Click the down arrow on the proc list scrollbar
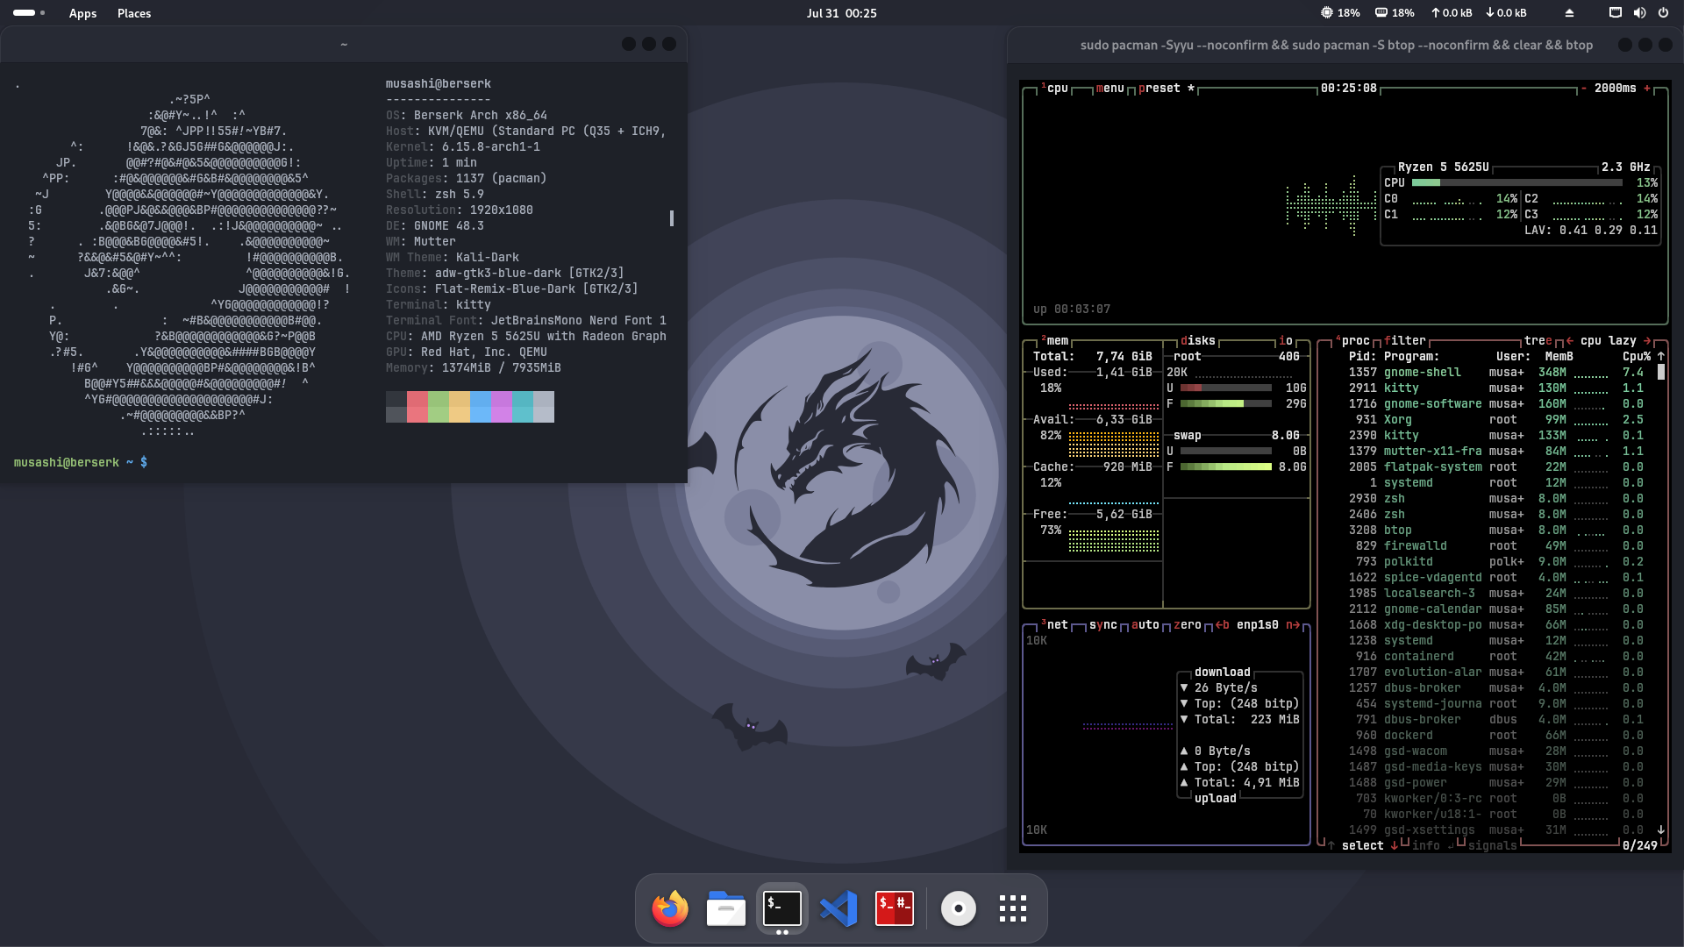 pos(1660,830)
